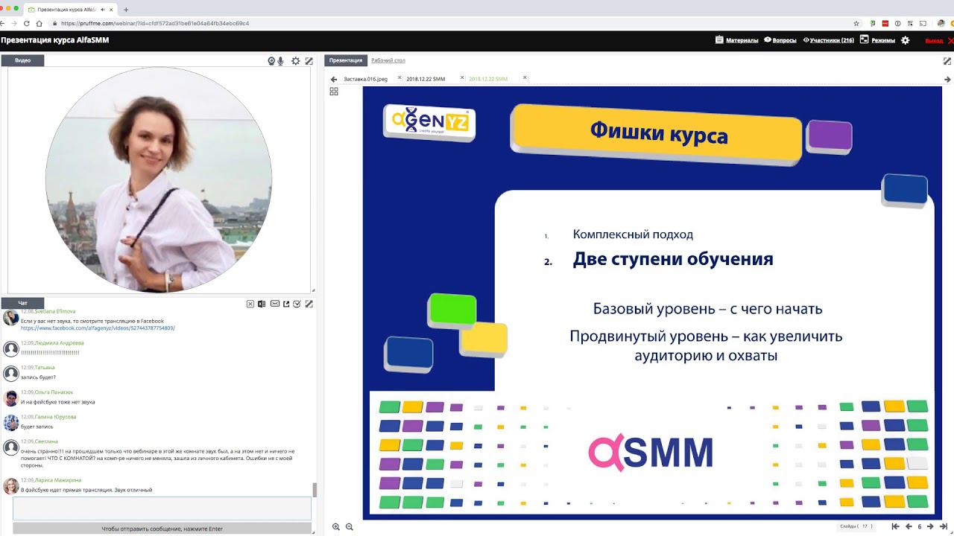Screen dimensions: 954x536
Task: Close the green 2018.12.22 SMM tab
Action: (525, 77)
